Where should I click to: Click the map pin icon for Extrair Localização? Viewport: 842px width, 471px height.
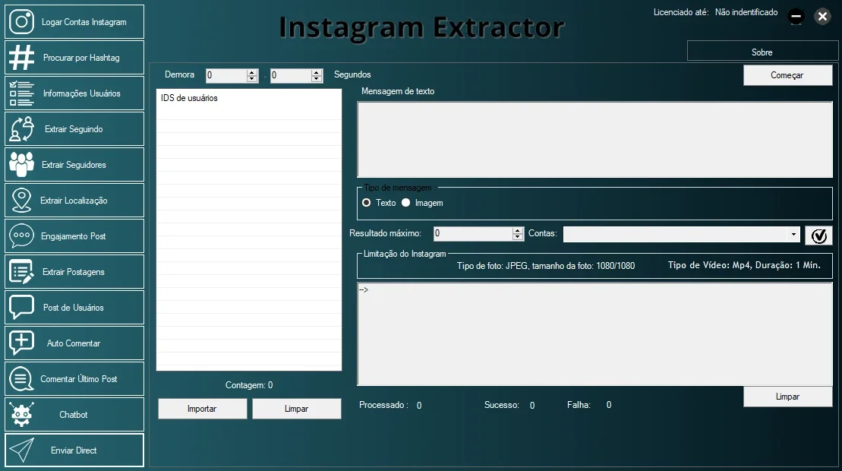(x=21, y=201)
